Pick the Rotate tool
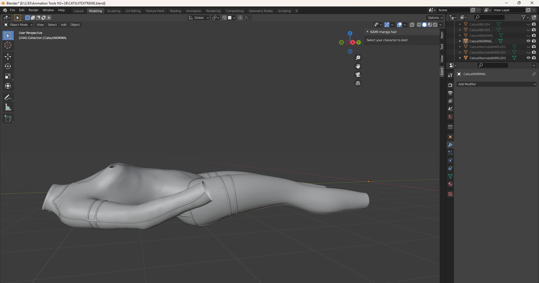Image resolution: width=539 pixels, height=283 pixels. (x=8, y=66)
